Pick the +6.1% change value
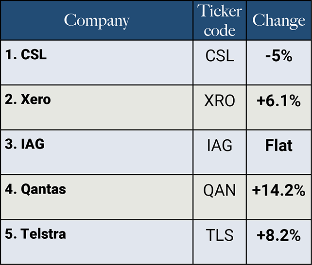Image resolution: width=312 pixels, height=265 pixels. point(278,100)
